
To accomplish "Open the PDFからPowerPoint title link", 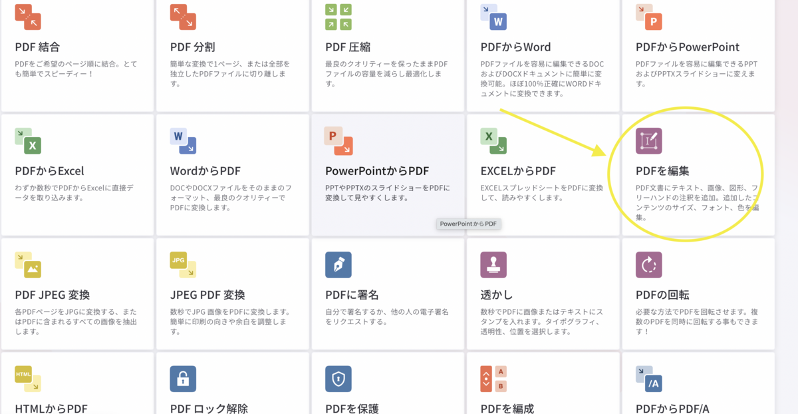I will point(688,47).
